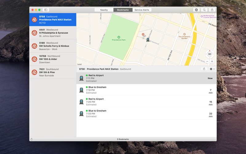Zoom out the map with minus button
This screenshot has height=154, width=246.
(x=207, y=62)
